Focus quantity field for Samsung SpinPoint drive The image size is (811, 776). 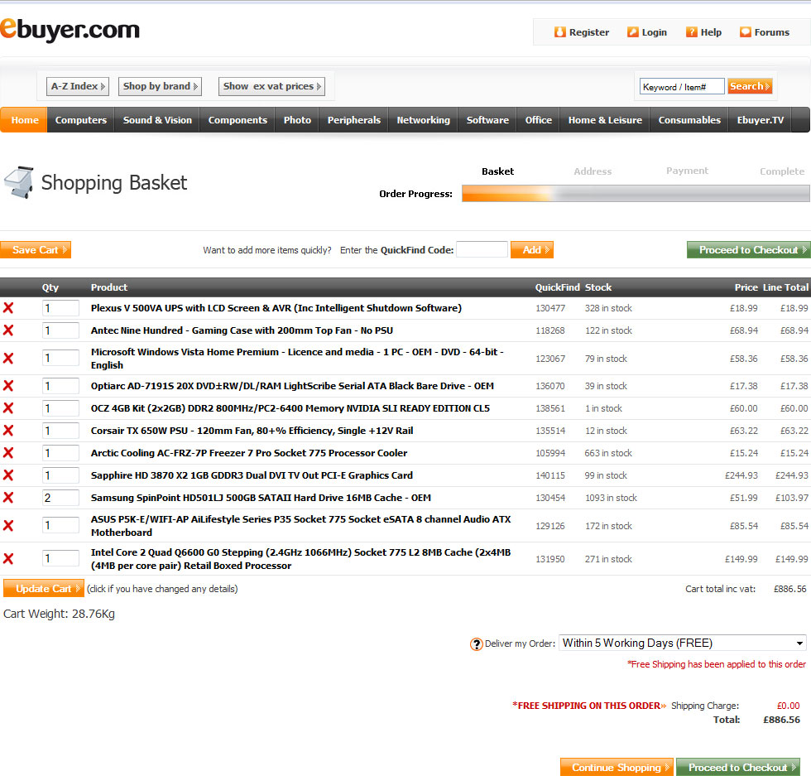pos(60,498)
